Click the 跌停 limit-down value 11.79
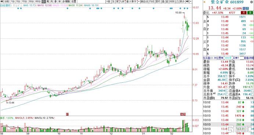The width and height of the screenshot is (254, 135). click(x=250, y=83)
